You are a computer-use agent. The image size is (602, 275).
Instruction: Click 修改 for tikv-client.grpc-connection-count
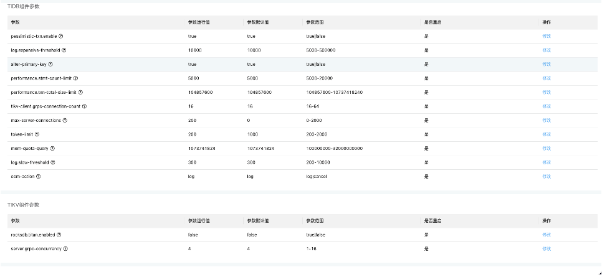coord(547,106)
